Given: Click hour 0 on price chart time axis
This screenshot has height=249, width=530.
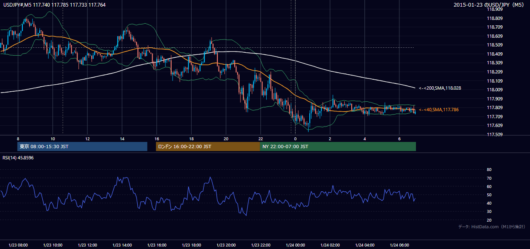Looking at the screenshot, I should click(x=295, y=139).
